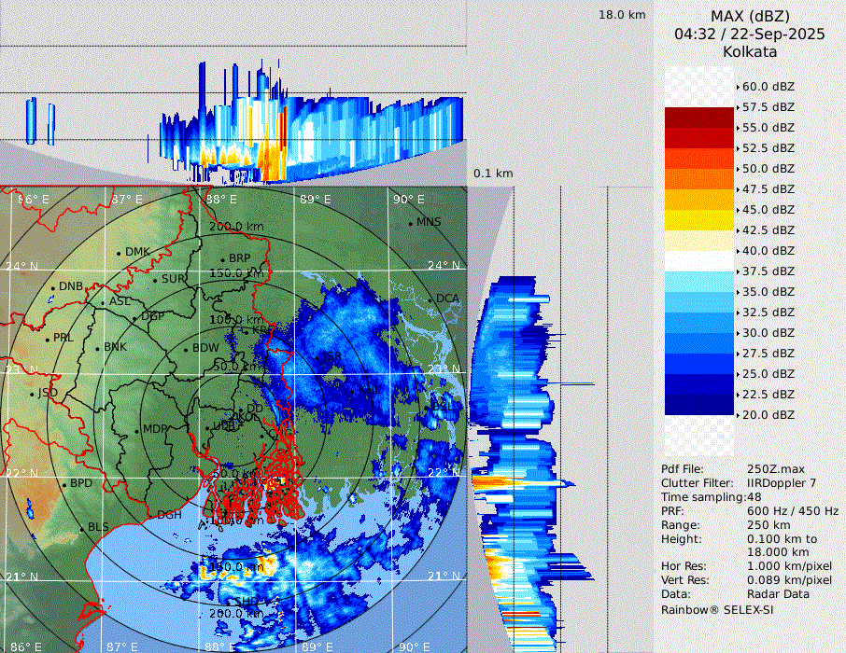Select the JSD station marker

[32, 394]
